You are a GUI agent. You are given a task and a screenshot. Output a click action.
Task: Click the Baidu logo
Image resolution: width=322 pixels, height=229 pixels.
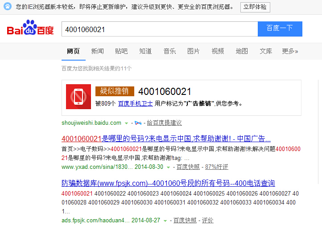pyautogui.click(x=30, y=29)
